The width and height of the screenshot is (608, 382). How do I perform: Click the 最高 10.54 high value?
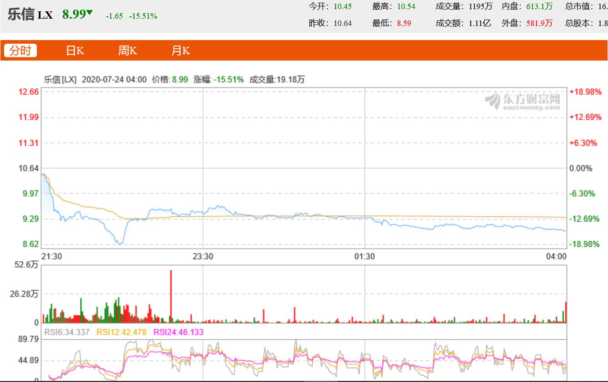[x=394, y=6]
